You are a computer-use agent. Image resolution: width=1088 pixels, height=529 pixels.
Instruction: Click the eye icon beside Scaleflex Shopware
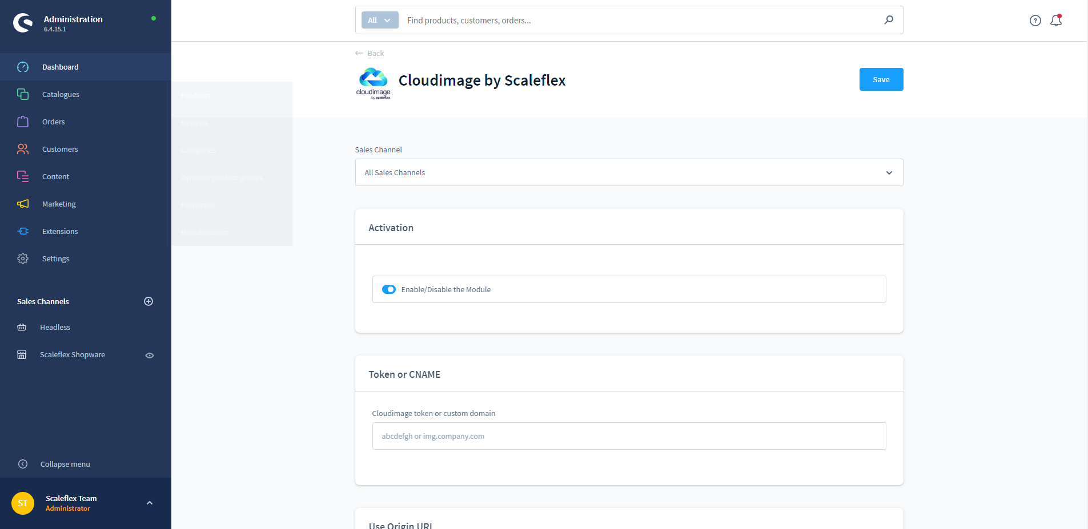coord(150,355)
